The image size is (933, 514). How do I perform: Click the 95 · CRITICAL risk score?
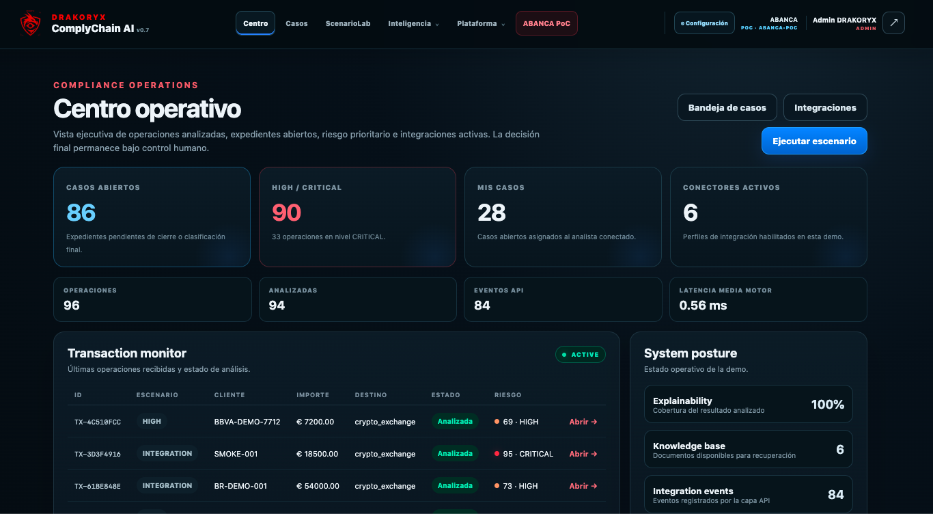(524, 454)
